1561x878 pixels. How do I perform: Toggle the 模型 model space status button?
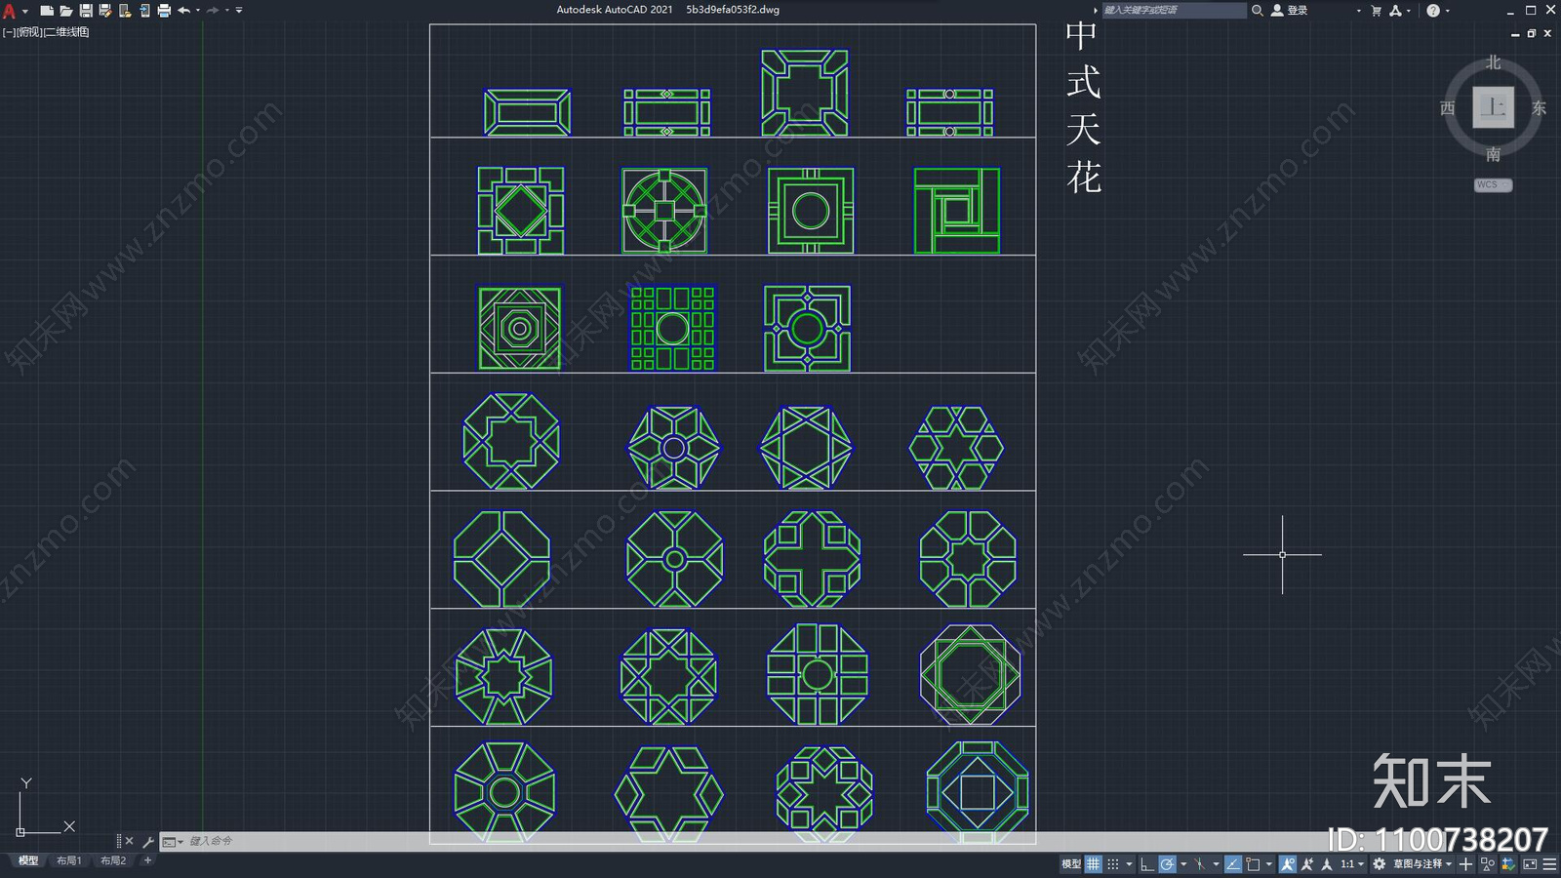pos(1071,863)
